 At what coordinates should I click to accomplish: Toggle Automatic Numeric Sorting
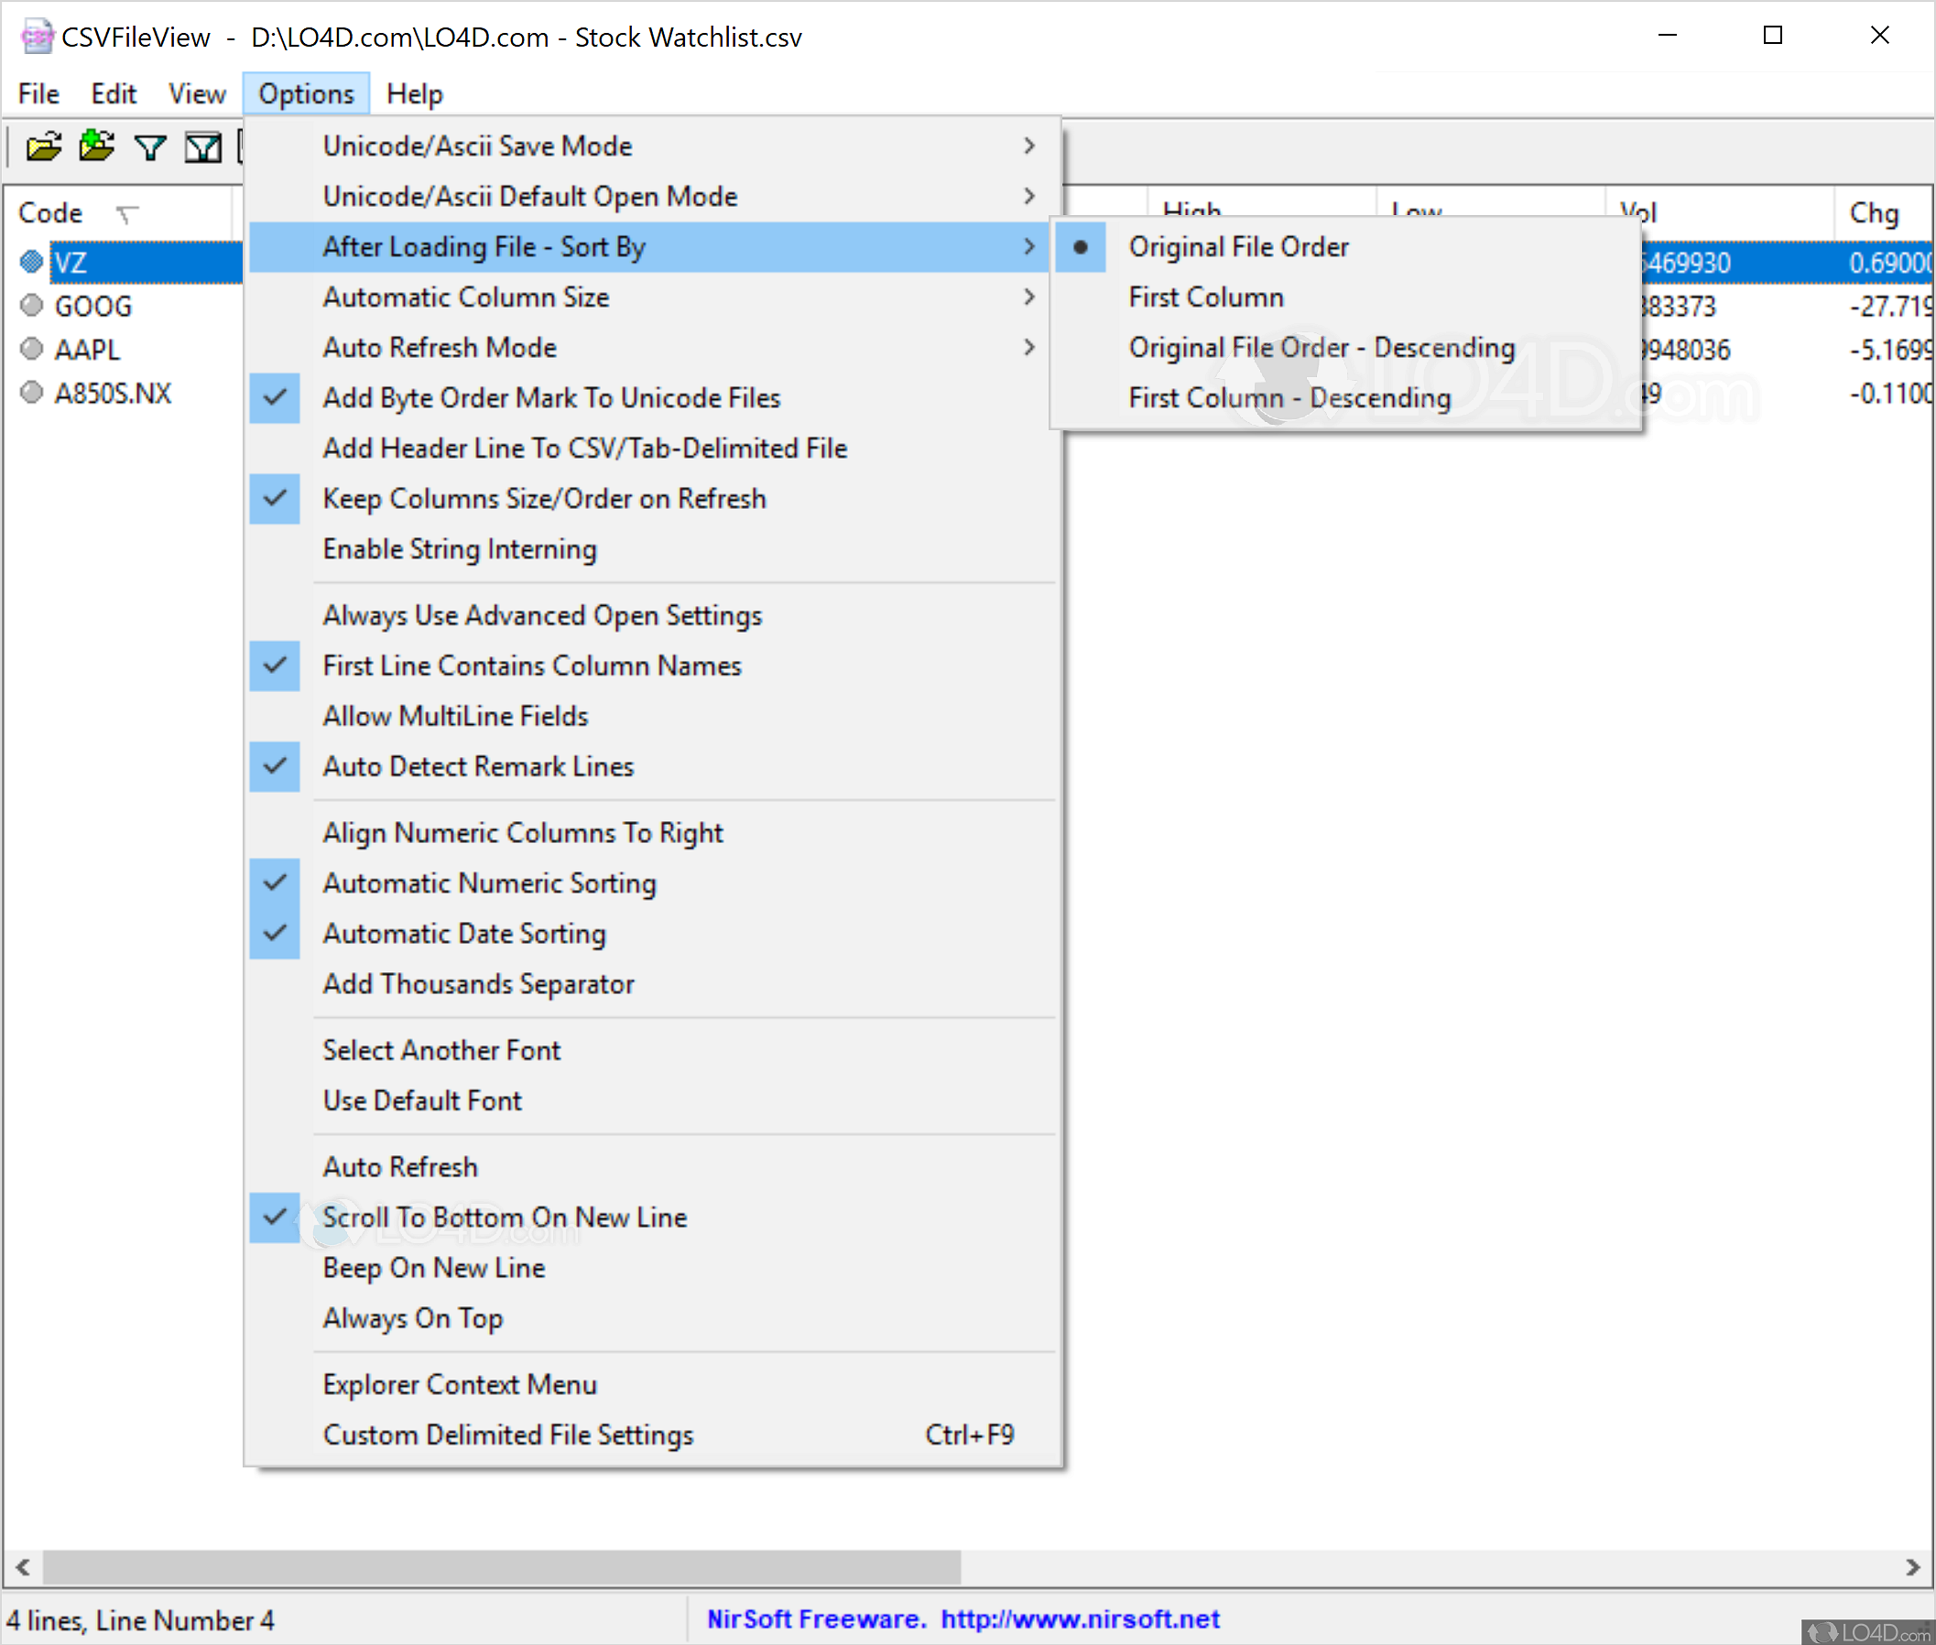click(654, 883)
